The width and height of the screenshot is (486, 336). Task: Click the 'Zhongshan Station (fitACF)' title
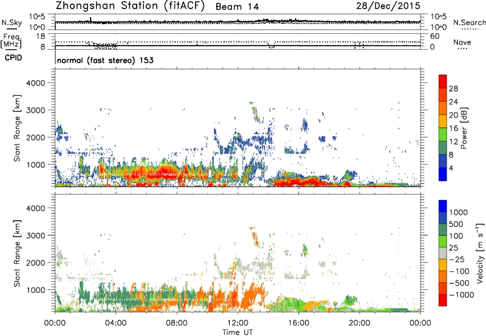(130, 6)
